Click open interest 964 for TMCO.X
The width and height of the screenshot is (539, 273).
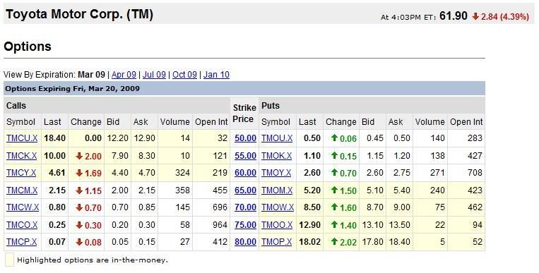(x=220, y=225)
